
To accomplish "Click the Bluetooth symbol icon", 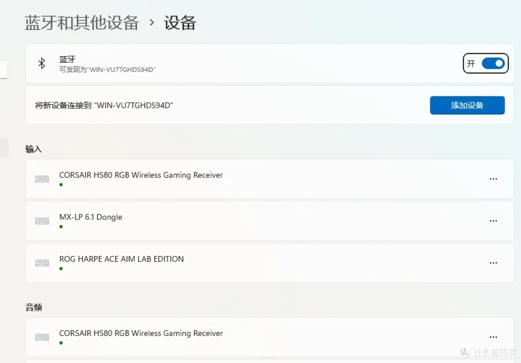I will tap(41, 63).
